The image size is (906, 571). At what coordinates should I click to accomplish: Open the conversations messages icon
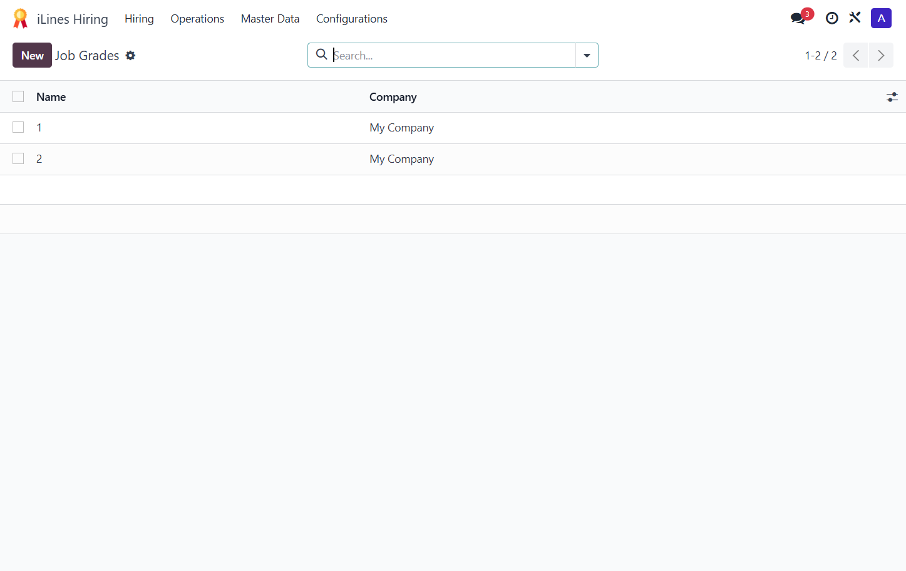click(x=798, y=18)
